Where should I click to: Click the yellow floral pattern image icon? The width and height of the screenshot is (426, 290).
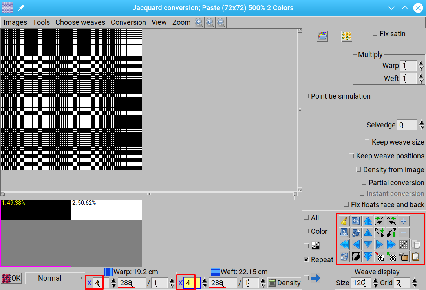(347, 36)
